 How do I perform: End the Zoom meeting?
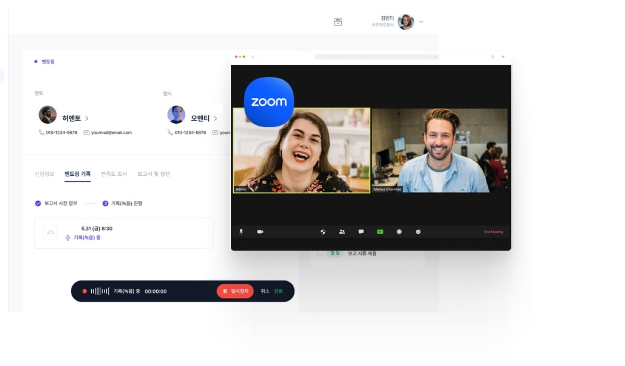coord(493,232)
